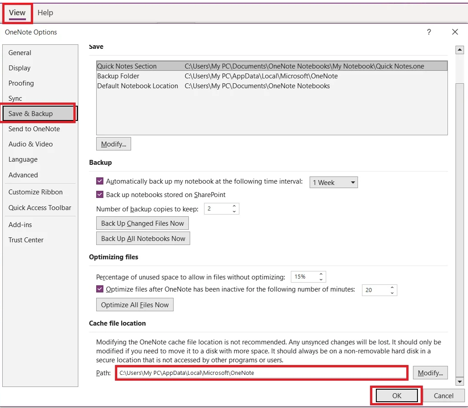The width and height of the screenshot is (468, 408).
Task: Run Optimize All Files Now
Action: [135, 305]
